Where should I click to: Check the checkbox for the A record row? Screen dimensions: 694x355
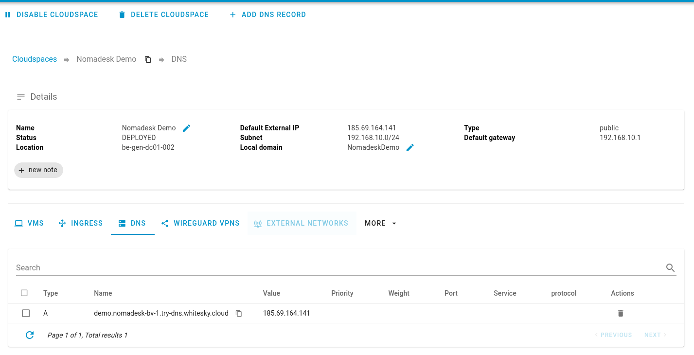point(26,313)
